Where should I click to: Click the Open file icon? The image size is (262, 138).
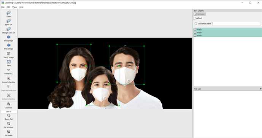click(9, 13)
